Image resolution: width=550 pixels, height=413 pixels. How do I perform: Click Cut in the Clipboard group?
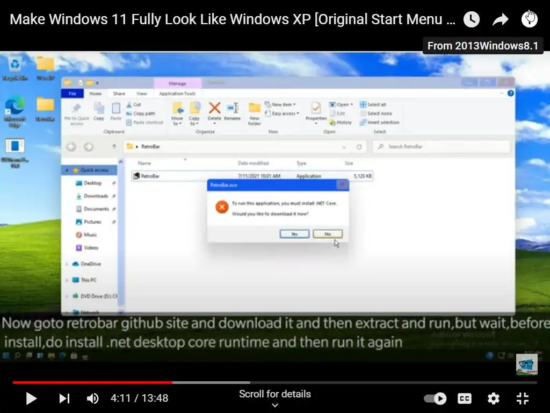pyautogui.click(x=134, y=105)
